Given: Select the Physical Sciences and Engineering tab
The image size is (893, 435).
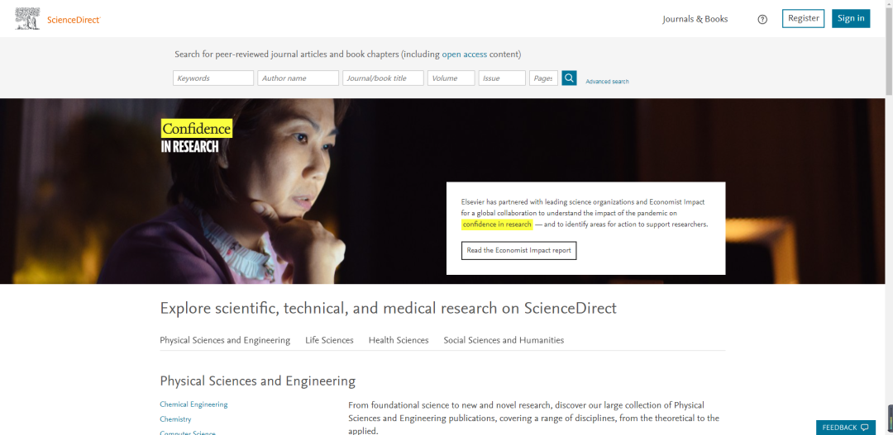Looking at the screenshot, I should tap(225, 340).
